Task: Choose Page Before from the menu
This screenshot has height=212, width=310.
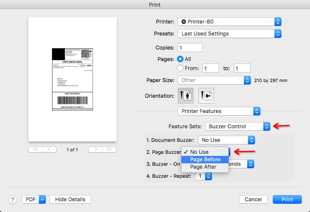Action: point(205,160)
